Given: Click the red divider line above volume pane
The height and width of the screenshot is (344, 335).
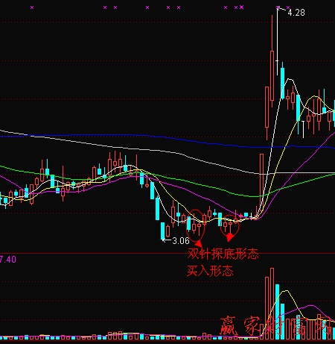Looking at the screenshot, I should (167, 254).
